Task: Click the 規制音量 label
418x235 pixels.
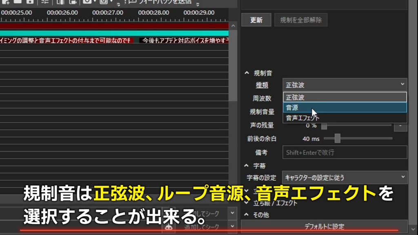Action: [x=262, y=112]
